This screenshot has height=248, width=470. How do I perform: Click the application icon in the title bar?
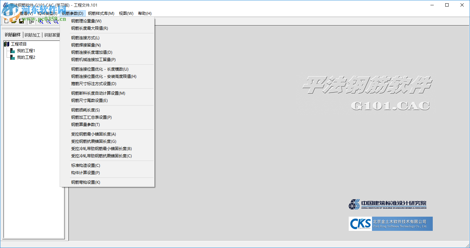[x=5, y=5]
